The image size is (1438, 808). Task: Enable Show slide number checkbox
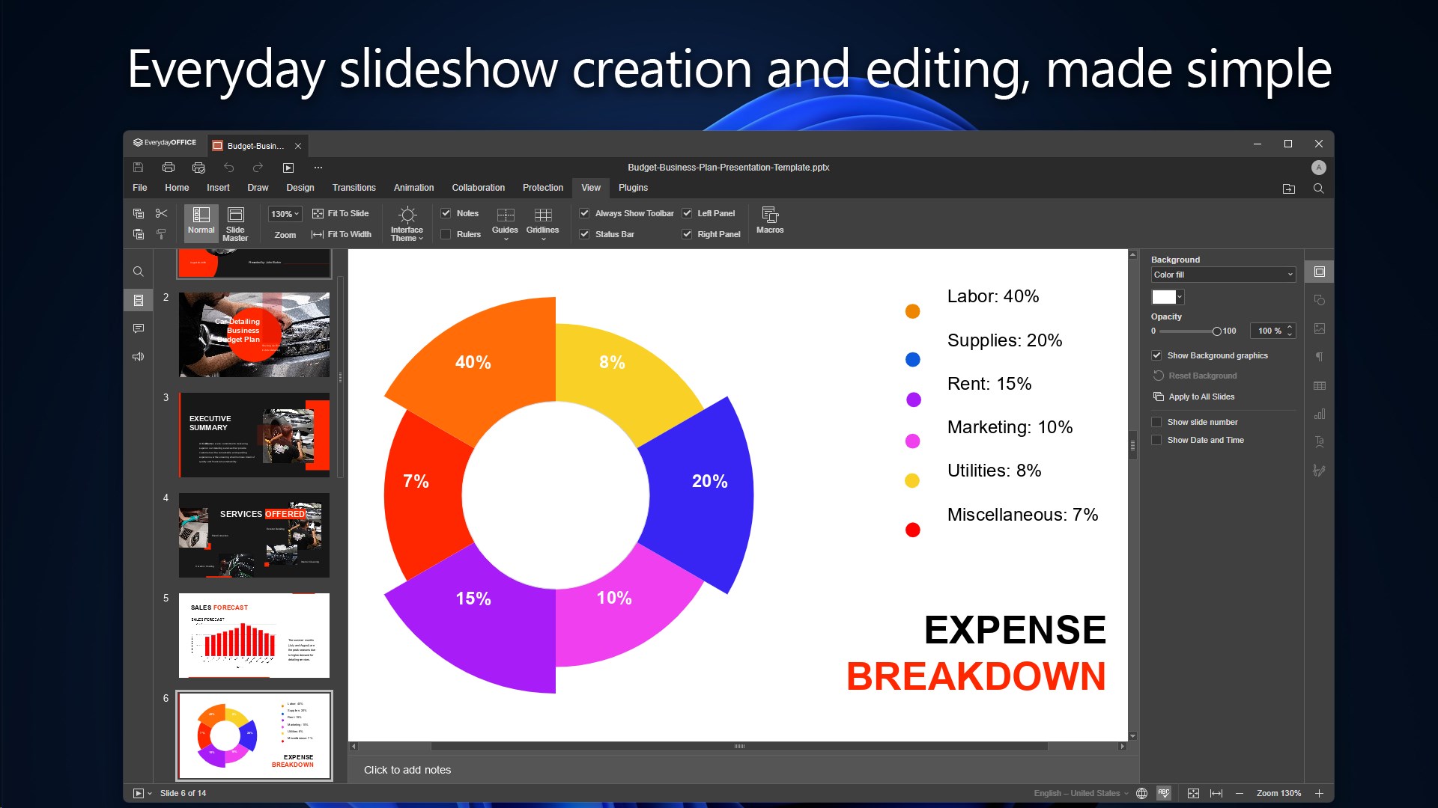tap(1156, 422)
